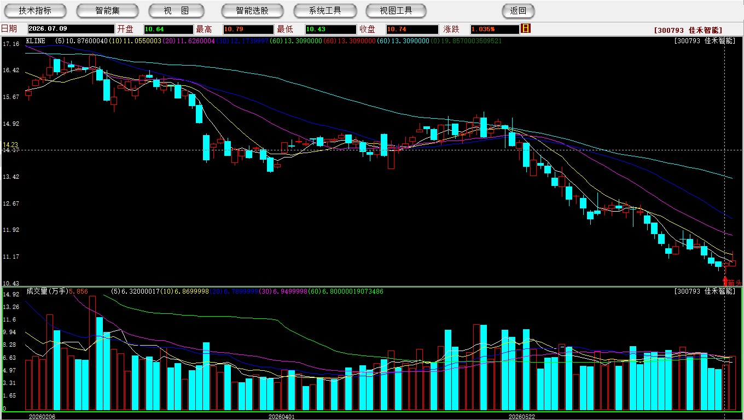Click the 返回 back button
This screenshot has width=744, height=420.
click(x=518, y=10)
